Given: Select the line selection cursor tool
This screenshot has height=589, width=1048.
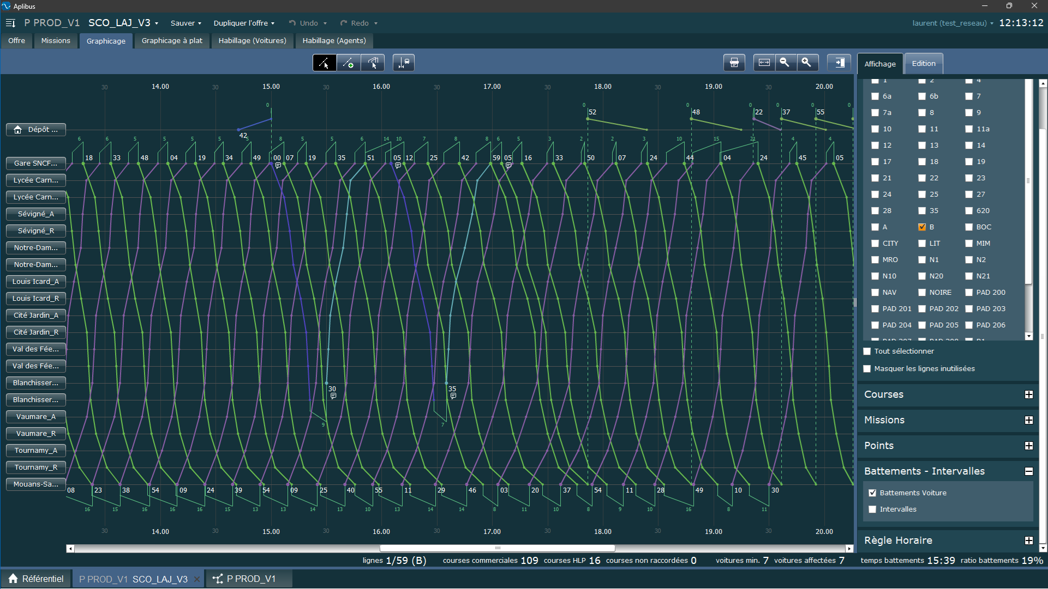Looking at the screenshot, I should coord(324,63).
